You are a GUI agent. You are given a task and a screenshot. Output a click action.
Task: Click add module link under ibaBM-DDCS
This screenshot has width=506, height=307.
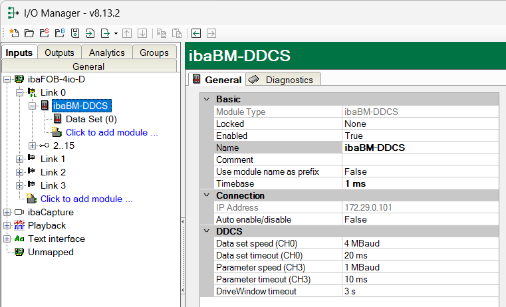pyautogui.click(x=111, y=132)
